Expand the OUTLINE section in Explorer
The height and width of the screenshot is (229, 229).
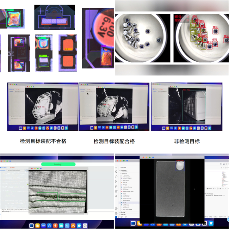point(124,212)
